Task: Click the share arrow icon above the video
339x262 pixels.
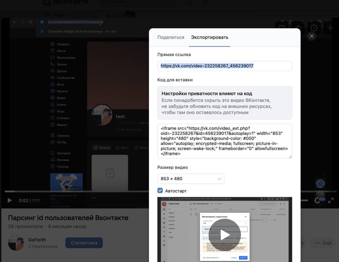Action: click(x=298, y=28)
